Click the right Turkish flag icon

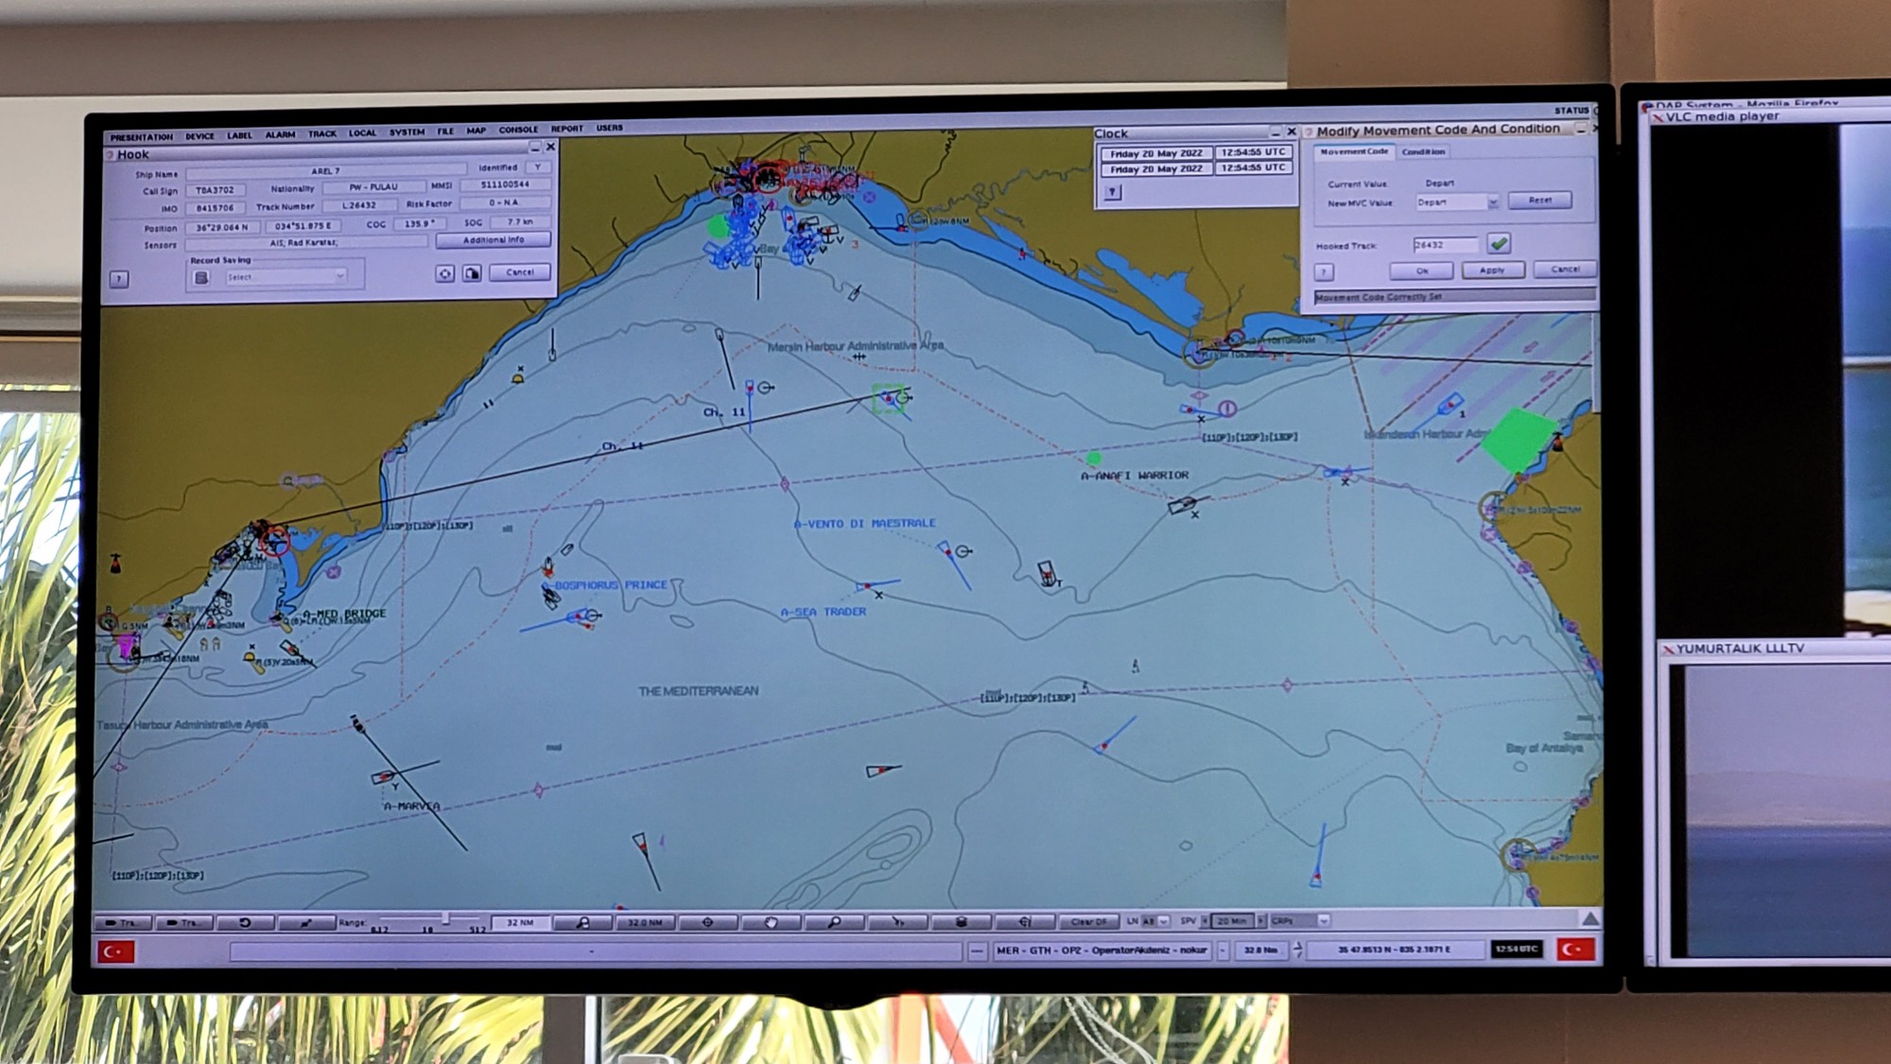click(1576, 949)
